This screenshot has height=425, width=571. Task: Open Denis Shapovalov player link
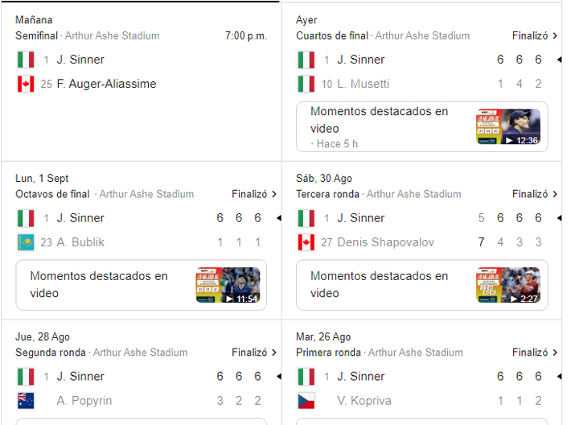point(387,242)
